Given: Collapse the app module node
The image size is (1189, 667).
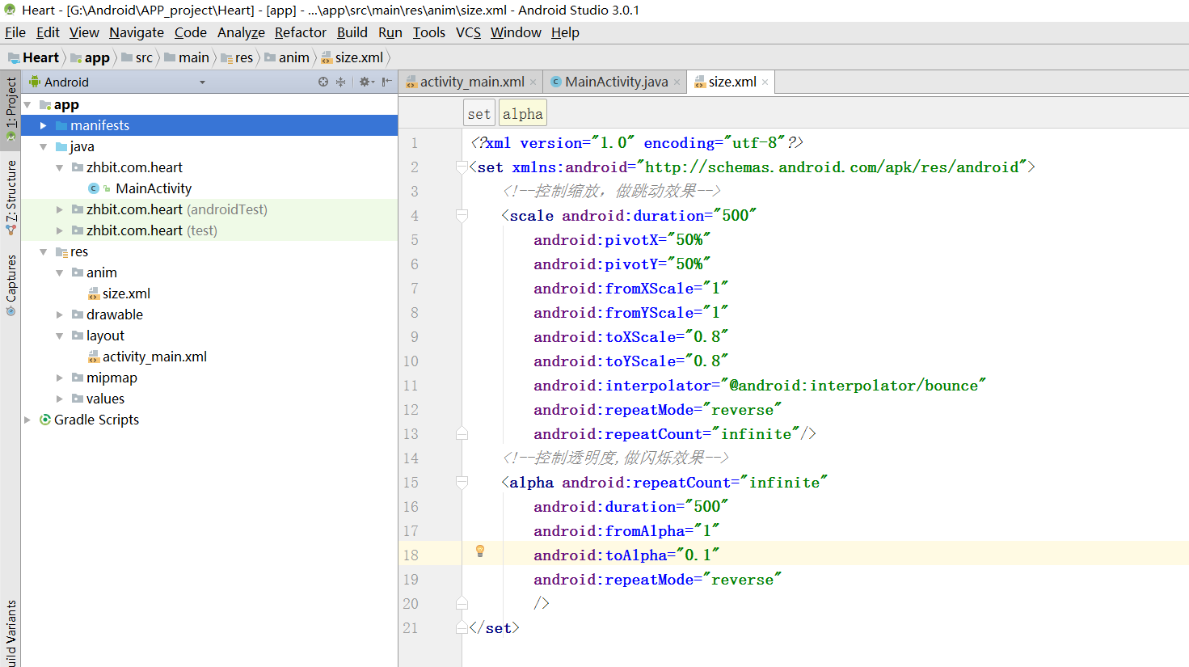Looking at the screenshot, I should point(27,104).
